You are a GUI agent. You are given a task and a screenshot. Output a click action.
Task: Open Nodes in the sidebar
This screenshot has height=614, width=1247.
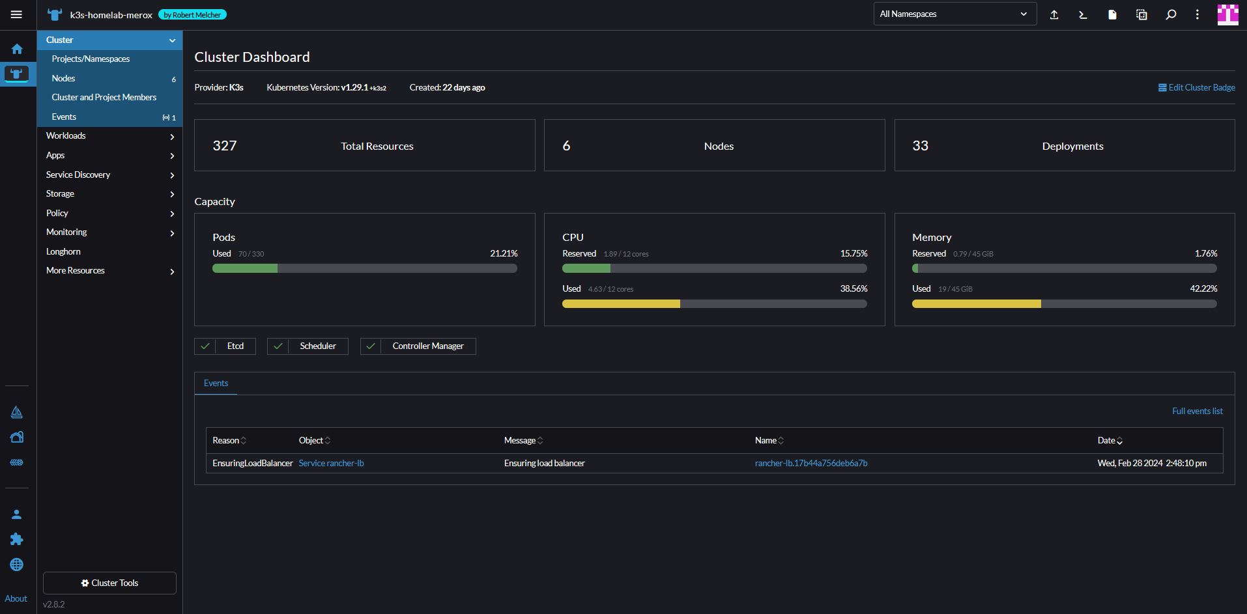[x=109, y=78]
